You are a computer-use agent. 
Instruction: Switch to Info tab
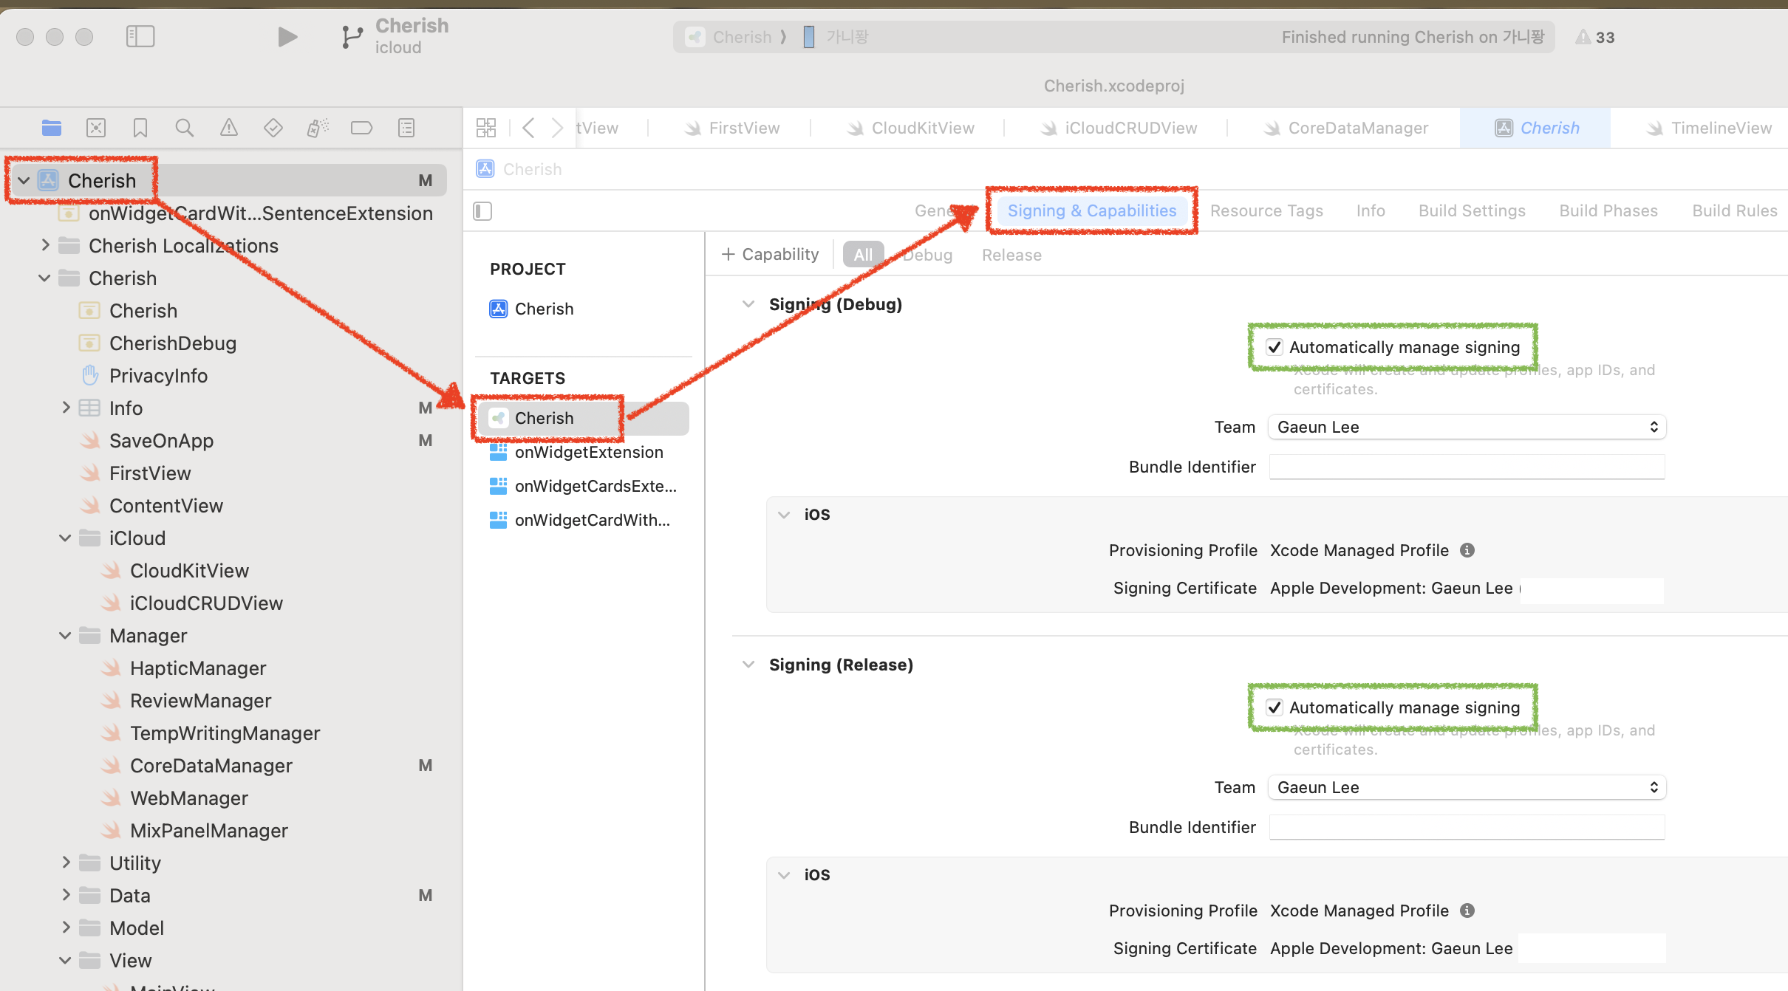pos(1371,210)
